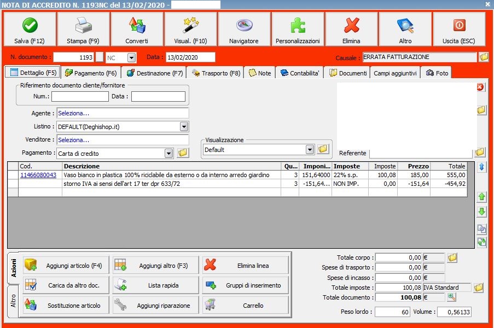
Task: Click the Riferimento Data input field
Action: coord(158,97)
